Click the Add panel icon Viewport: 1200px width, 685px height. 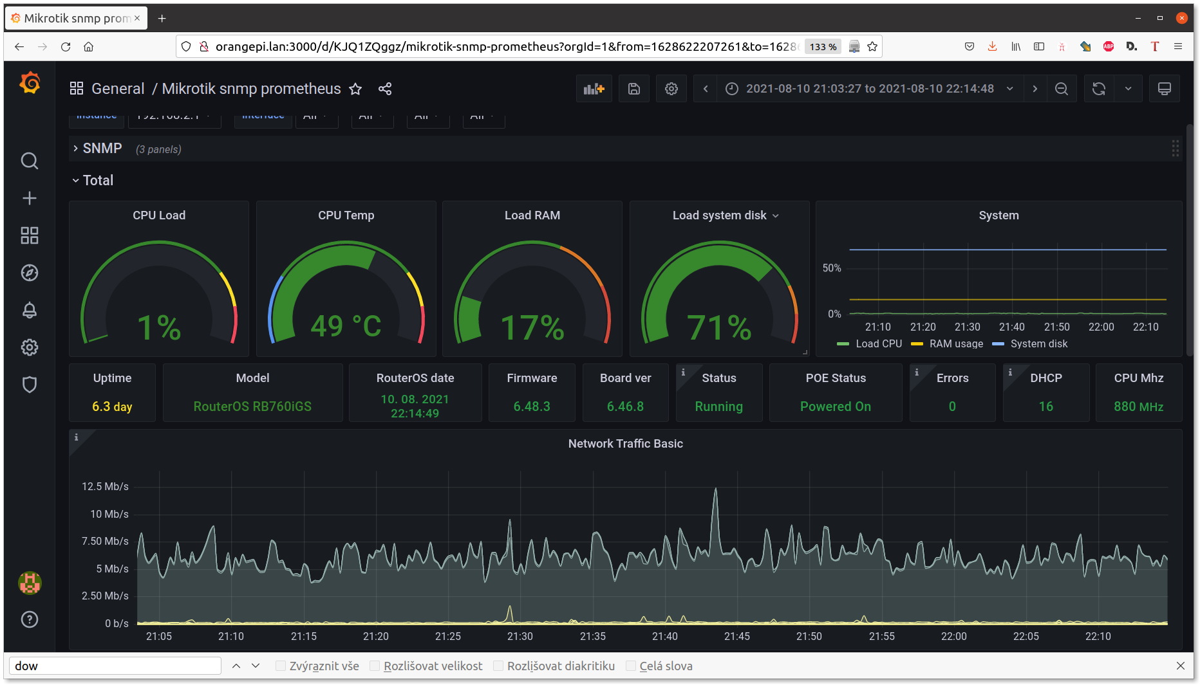pos(594,89)
